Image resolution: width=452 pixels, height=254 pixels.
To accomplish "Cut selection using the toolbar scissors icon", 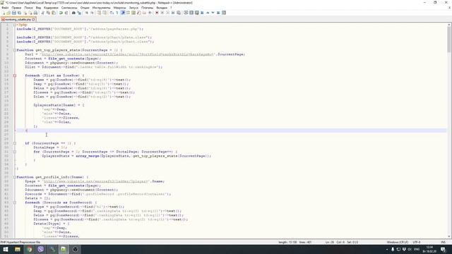I will [42, 13].
